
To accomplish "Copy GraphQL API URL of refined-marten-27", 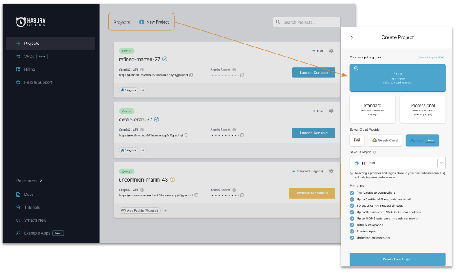I will pyautogui.click(x=191, y=75).
